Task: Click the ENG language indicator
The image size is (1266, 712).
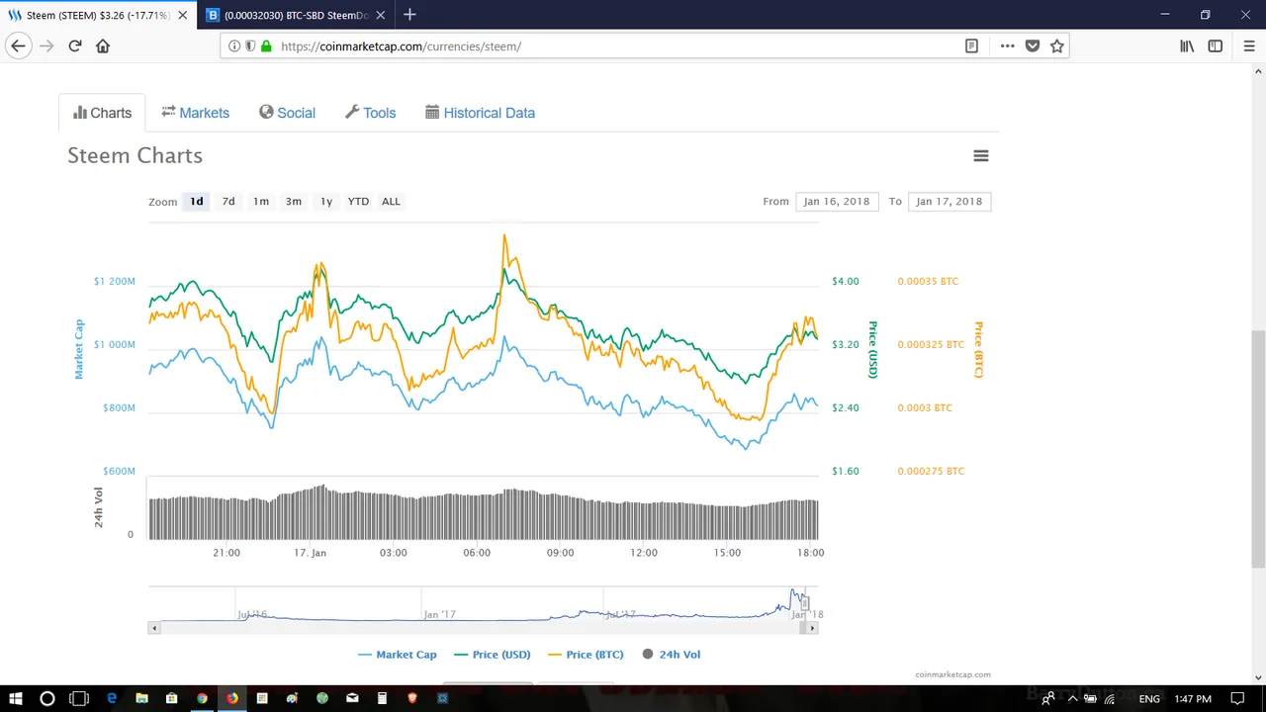Action: (1149, 698)
